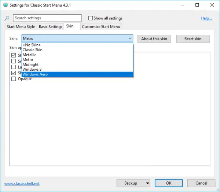The height and width of the screenshot is (192, 220).
Task: Open the Backup button dropdown arrow
Action: click(x=148, y=183)
